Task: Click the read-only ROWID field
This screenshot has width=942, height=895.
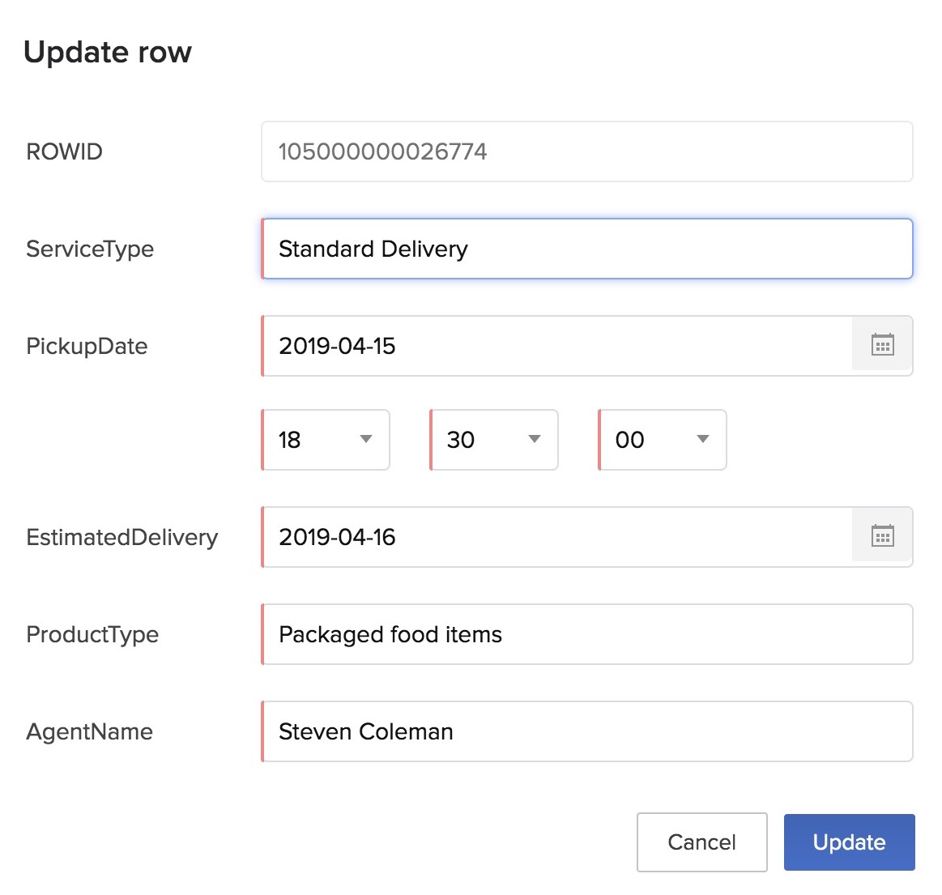Action: (586, 151)
